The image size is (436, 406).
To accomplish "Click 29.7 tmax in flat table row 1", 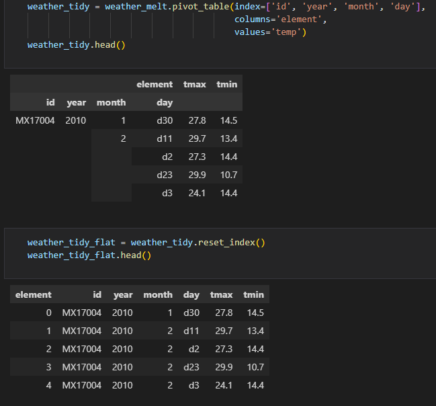I will (224, 331).
